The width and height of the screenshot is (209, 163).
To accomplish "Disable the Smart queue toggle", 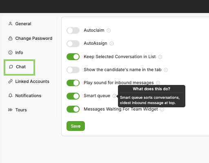I will click(73, 96).
